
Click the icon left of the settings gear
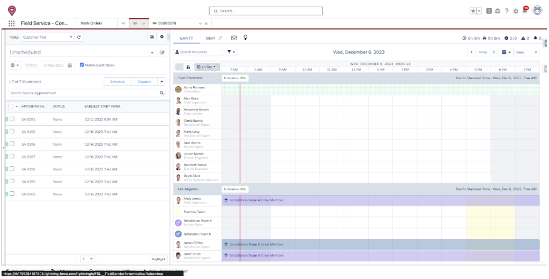pyautogui.click(x=152, y=37)
